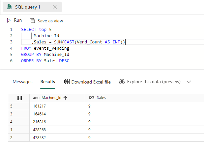
Task: Click row number 4 in results grid
Action: [x=11, y=122]
